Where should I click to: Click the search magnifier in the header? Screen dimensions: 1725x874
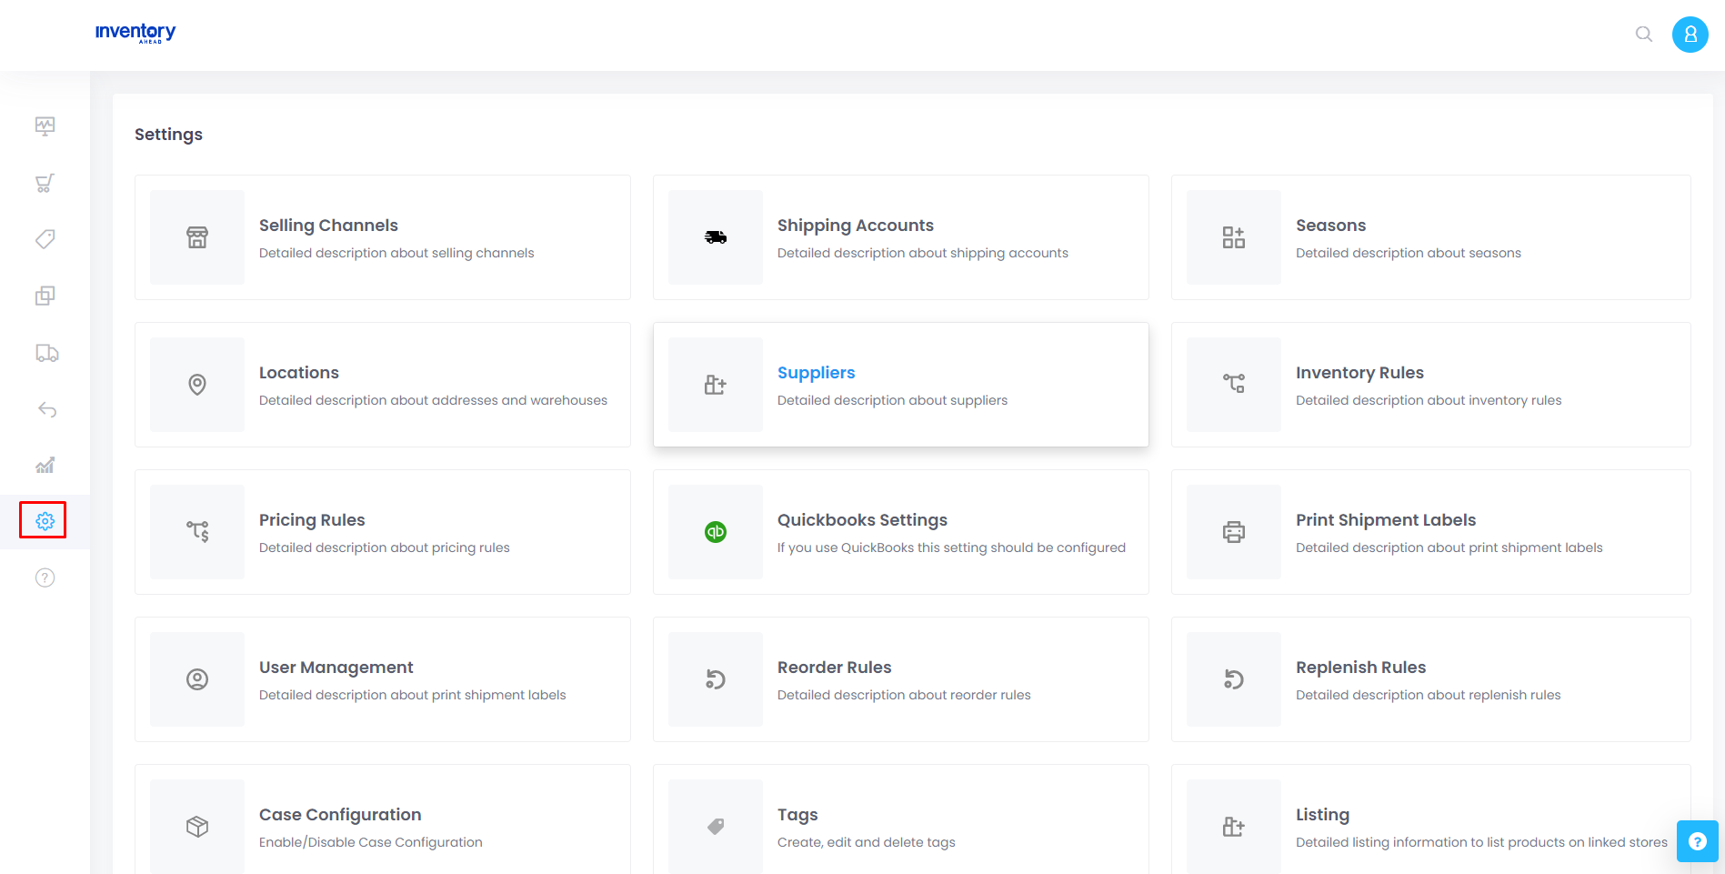point(1643,35)
